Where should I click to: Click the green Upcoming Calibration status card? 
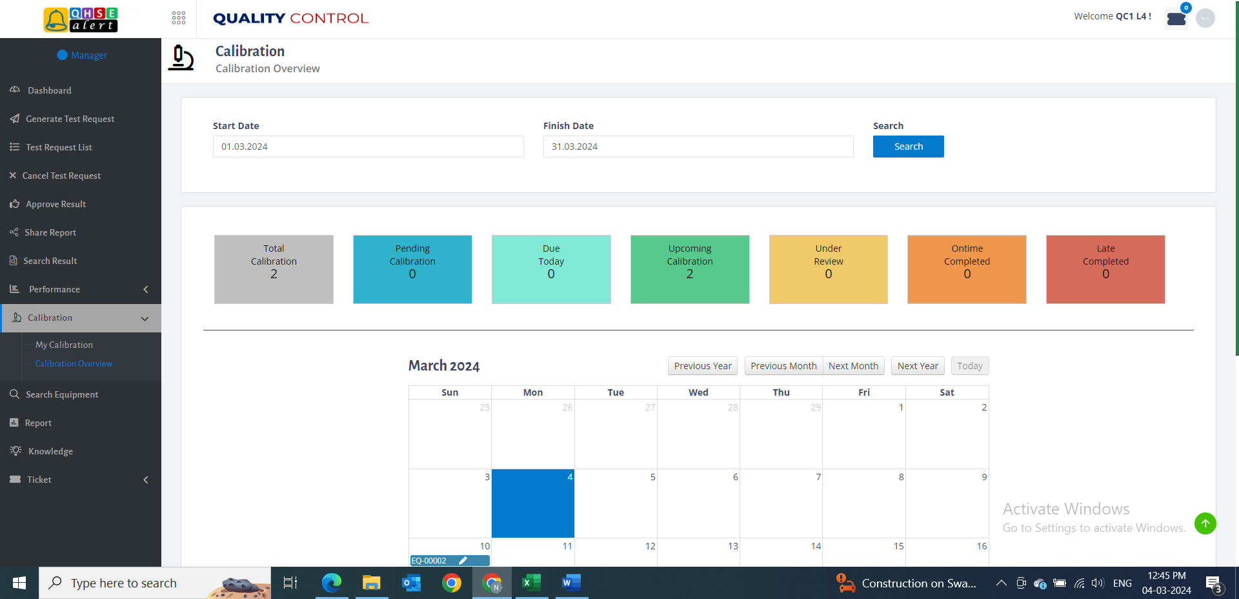click(689, 269)
